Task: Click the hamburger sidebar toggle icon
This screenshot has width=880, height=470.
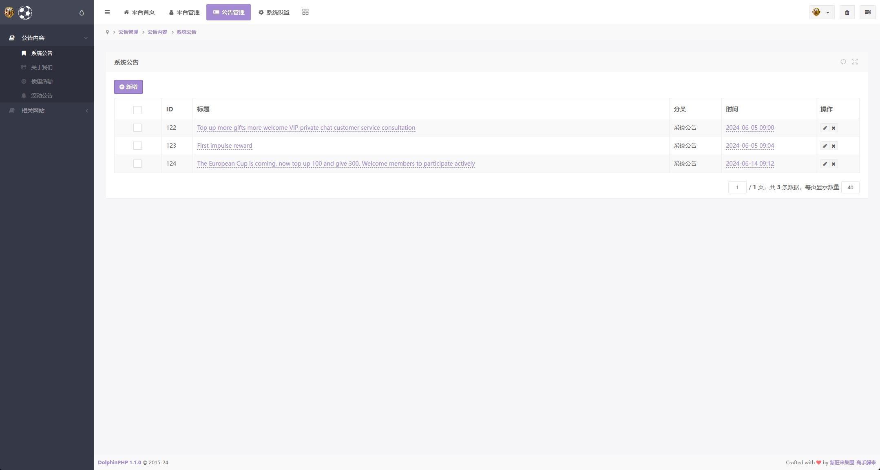Action: tap(107, 12)
